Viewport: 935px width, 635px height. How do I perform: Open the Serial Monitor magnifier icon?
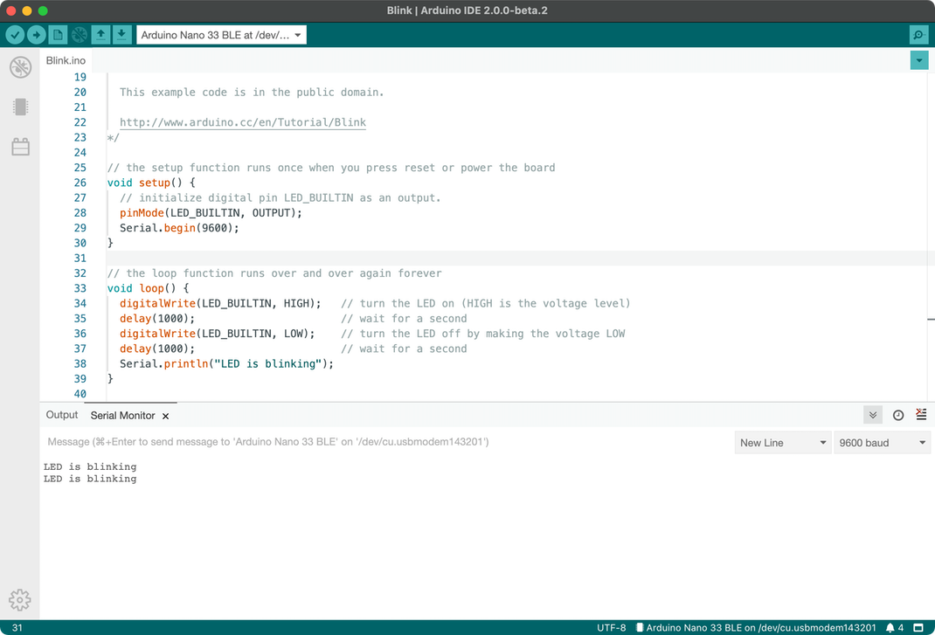pyautogui.click(x=918, y=35)
